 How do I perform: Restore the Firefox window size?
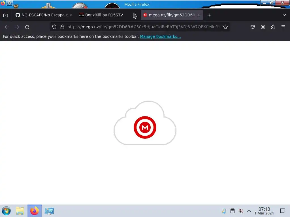(x=272, y=3)
